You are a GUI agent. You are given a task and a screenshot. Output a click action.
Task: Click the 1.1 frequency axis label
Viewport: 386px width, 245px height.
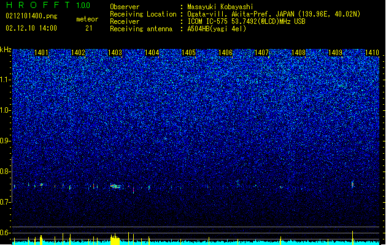point(6,80)
